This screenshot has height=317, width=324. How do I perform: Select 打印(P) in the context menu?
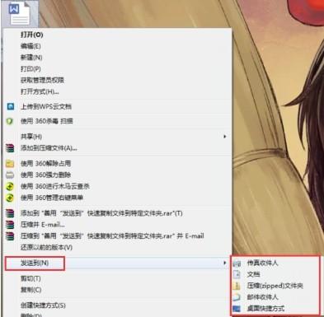pyautogui.click(x=31, y=68)
